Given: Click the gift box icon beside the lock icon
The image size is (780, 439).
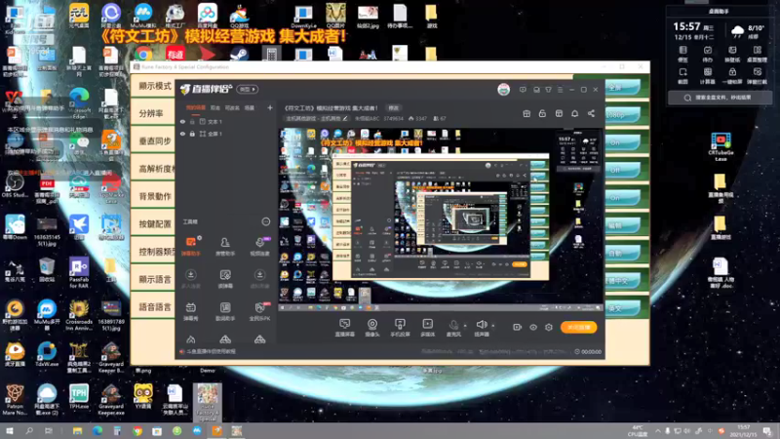Looking at the screenshot, I should pos(526,113).
